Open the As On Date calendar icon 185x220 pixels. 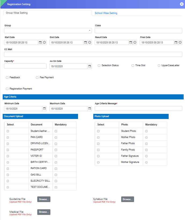(x=90, y=66)
